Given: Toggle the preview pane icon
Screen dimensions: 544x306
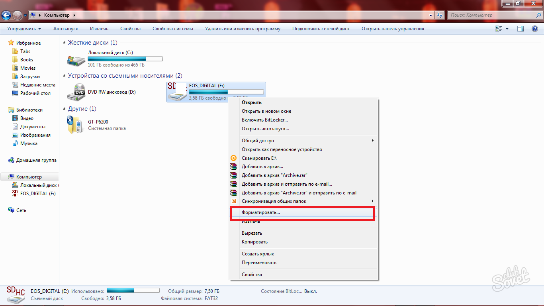Looking at the screenshot, I should point(520,29).
